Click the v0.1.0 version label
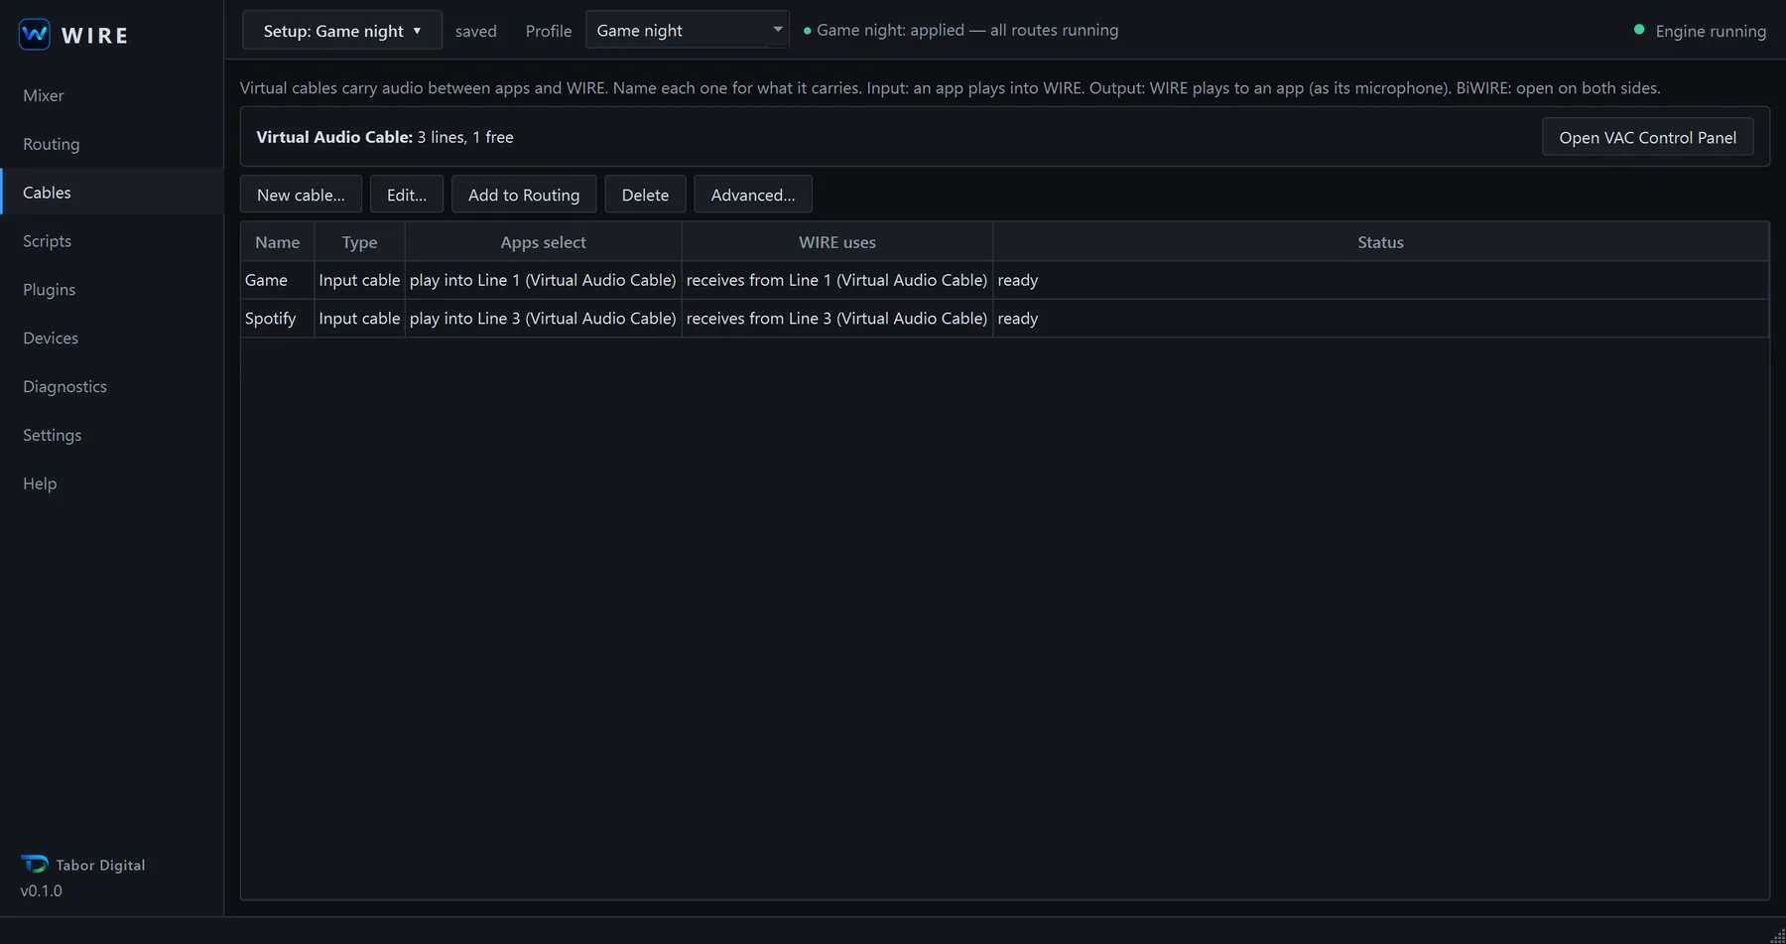Viewport: 1786px width, 944px height. coord(42,890)
